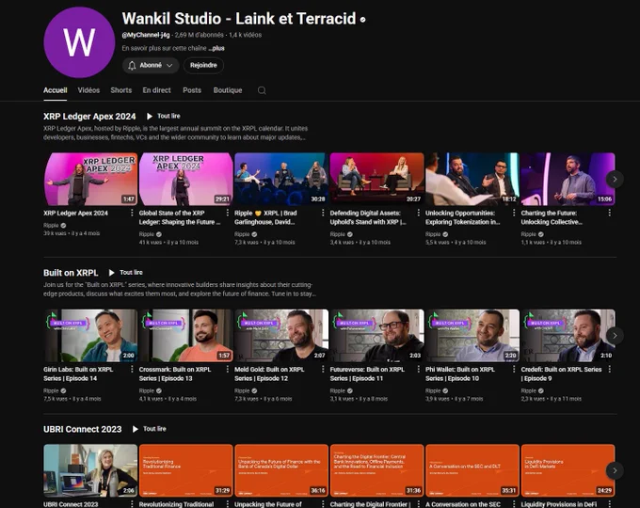640x508 pixels.
Task: Open options menu for Credefi Episode 9
Action: [x=609, y=370]
